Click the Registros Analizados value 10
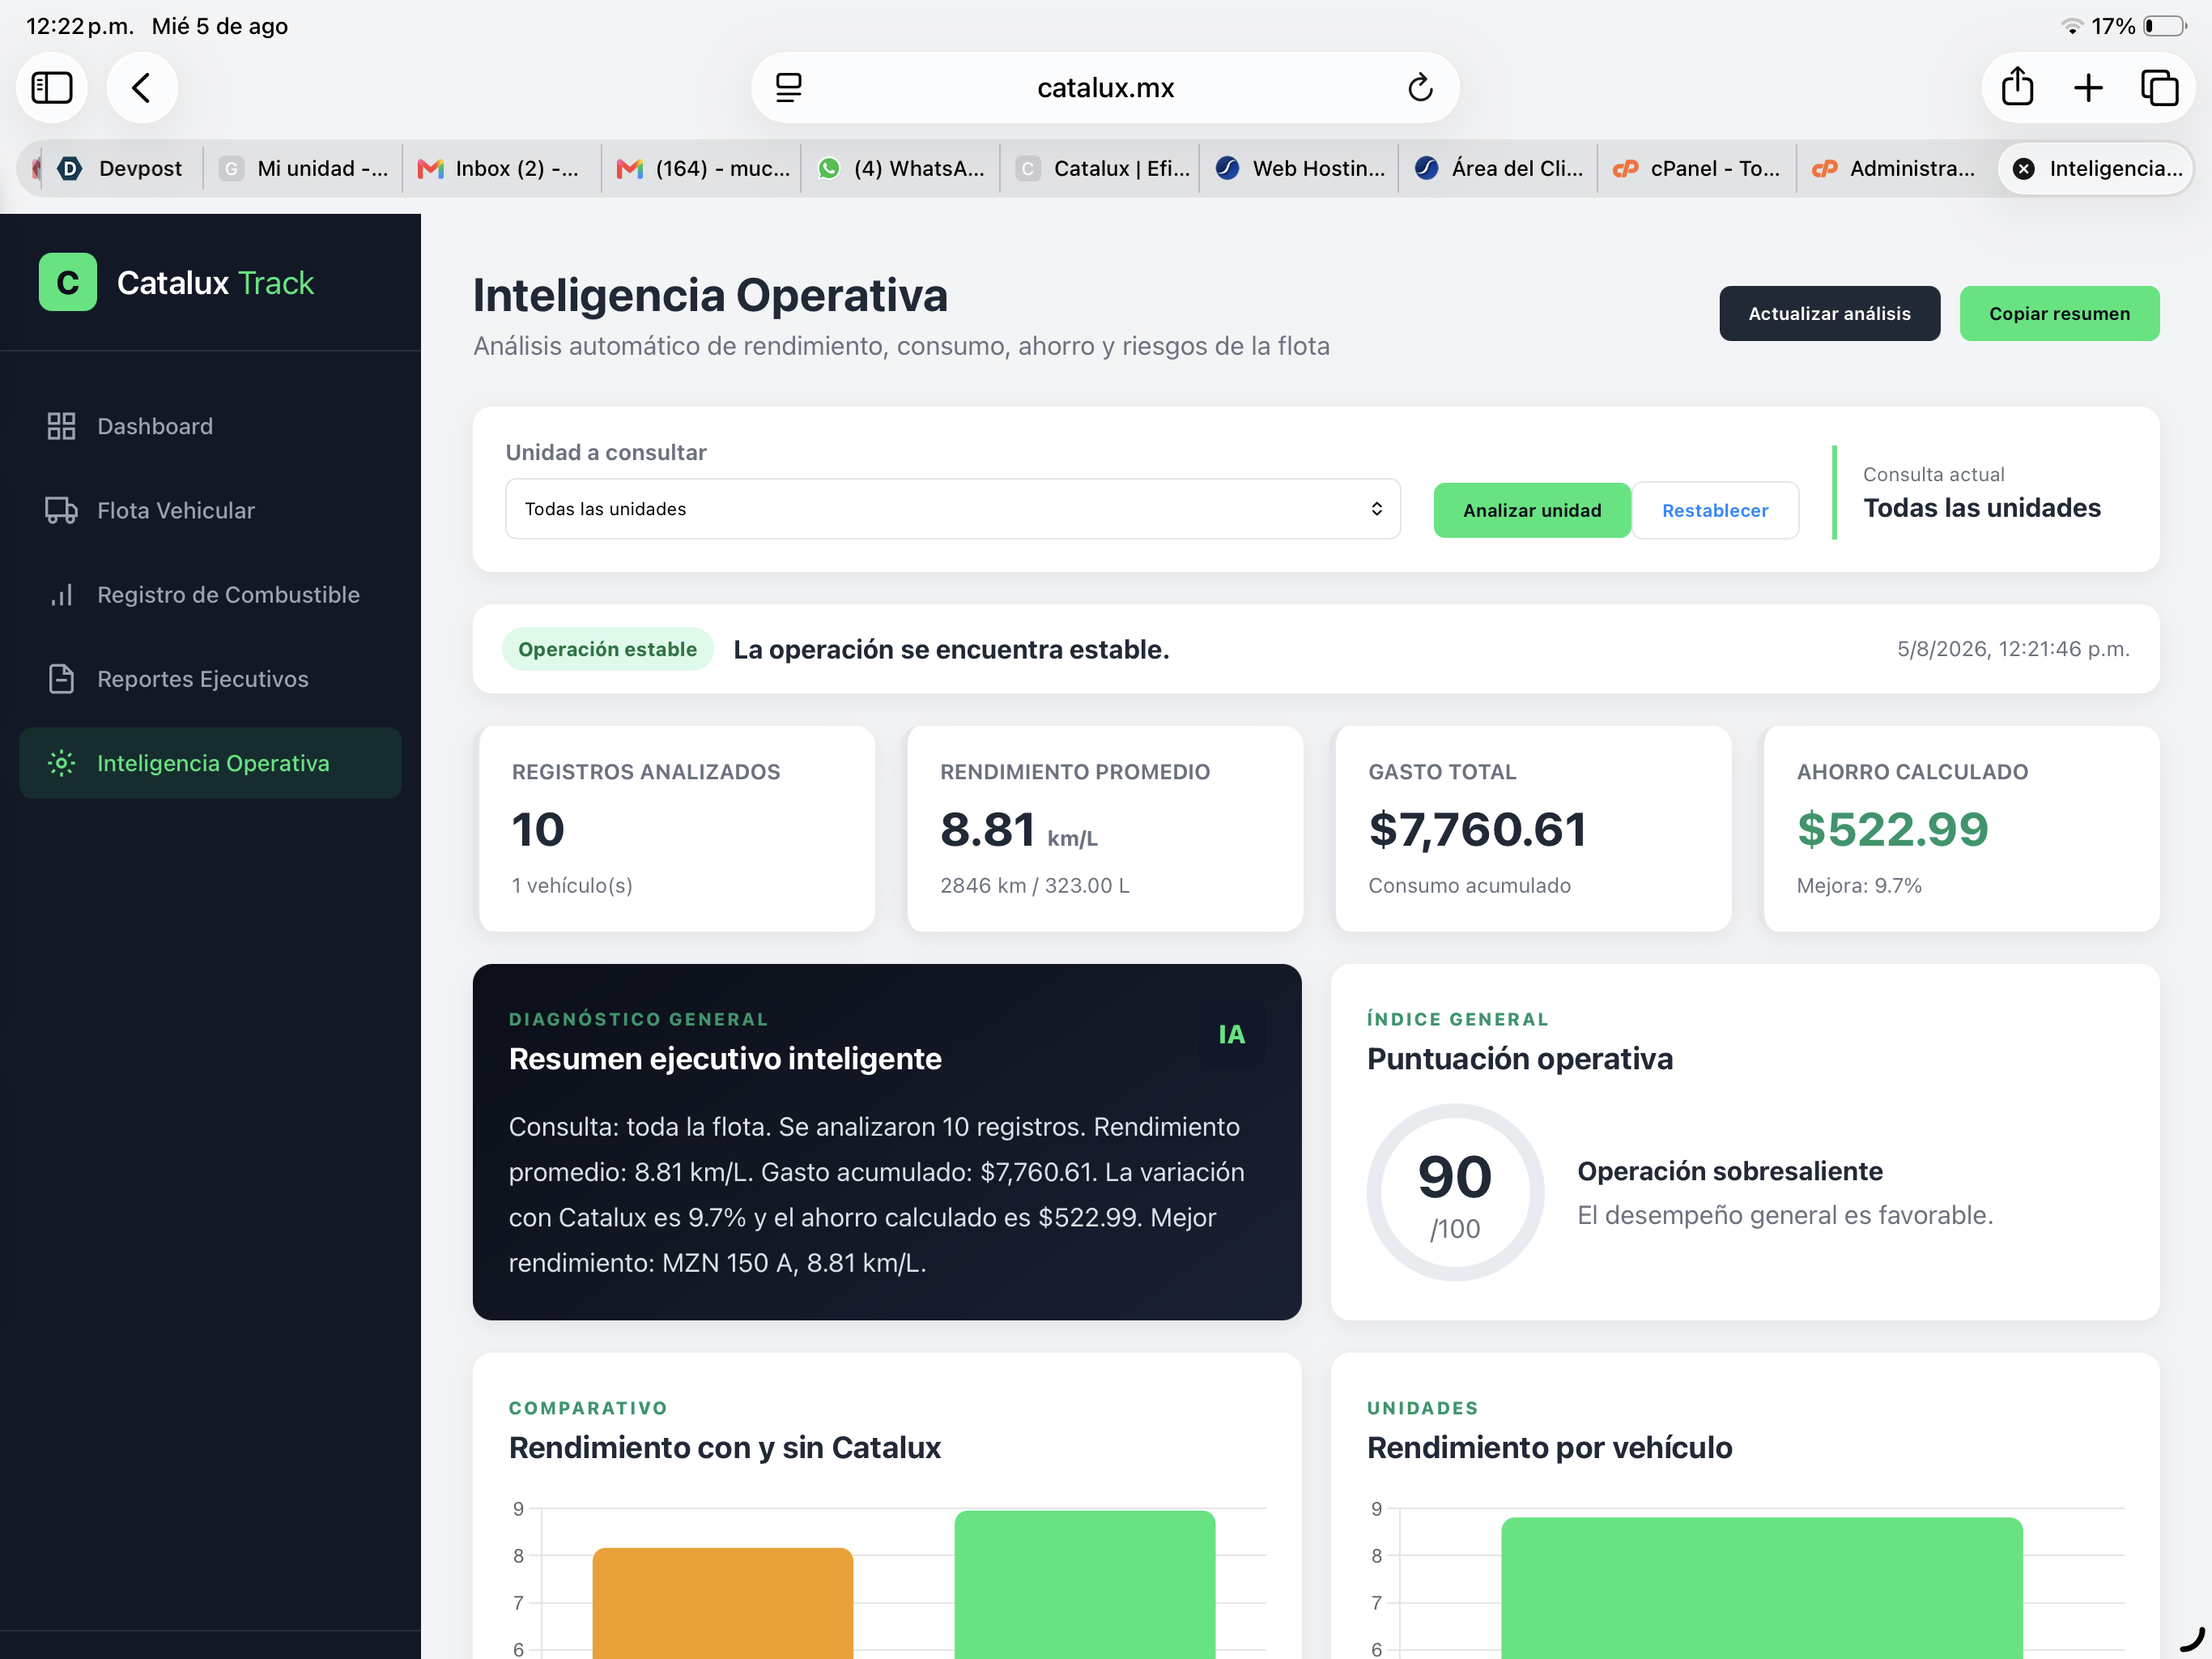Image resolution: width=2212 pixels, height=1659 pixels. (x=538, y=829)
